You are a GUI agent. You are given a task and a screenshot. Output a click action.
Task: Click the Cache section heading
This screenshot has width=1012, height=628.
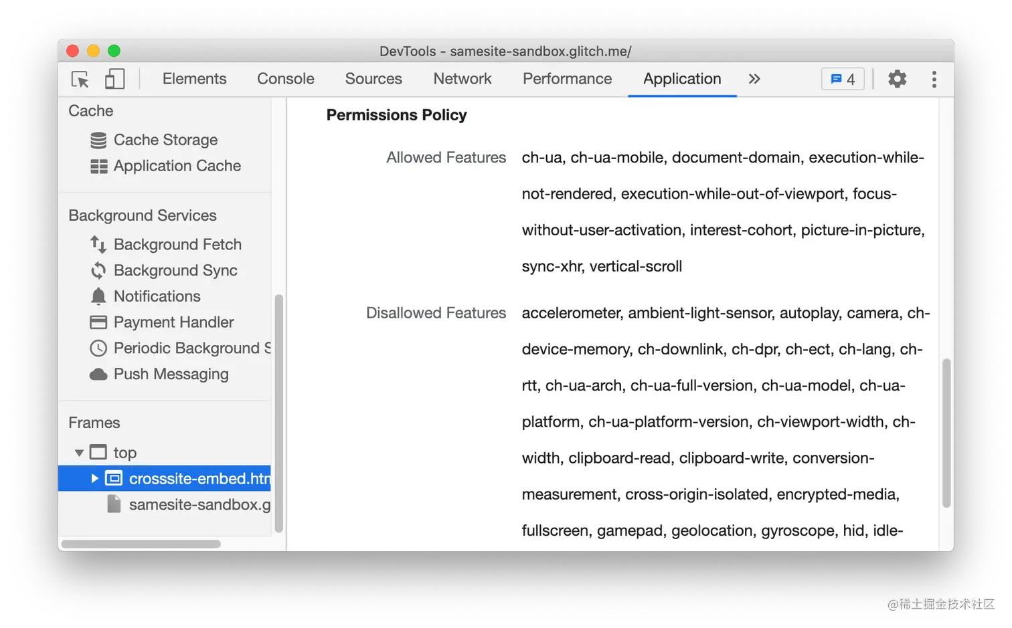coord(91,111)
